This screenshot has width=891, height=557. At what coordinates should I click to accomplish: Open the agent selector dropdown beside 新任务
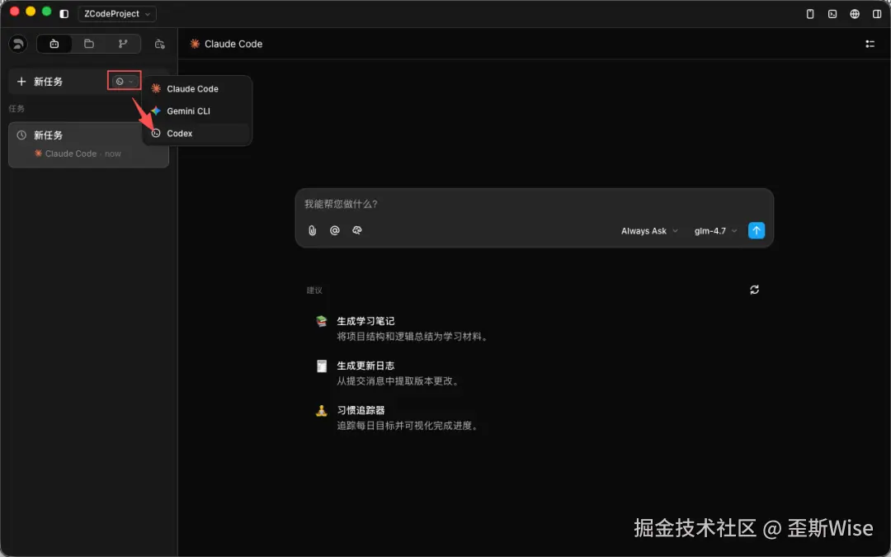(x=125, y=81)
